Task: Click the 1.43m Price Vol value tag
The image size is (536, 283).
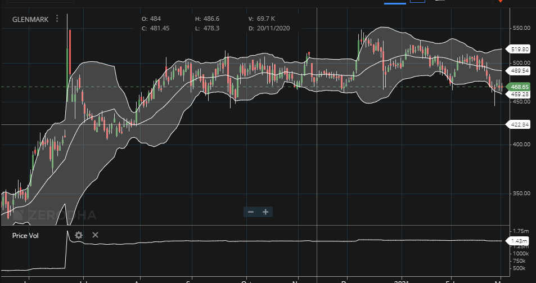Action: pos(517,241)
